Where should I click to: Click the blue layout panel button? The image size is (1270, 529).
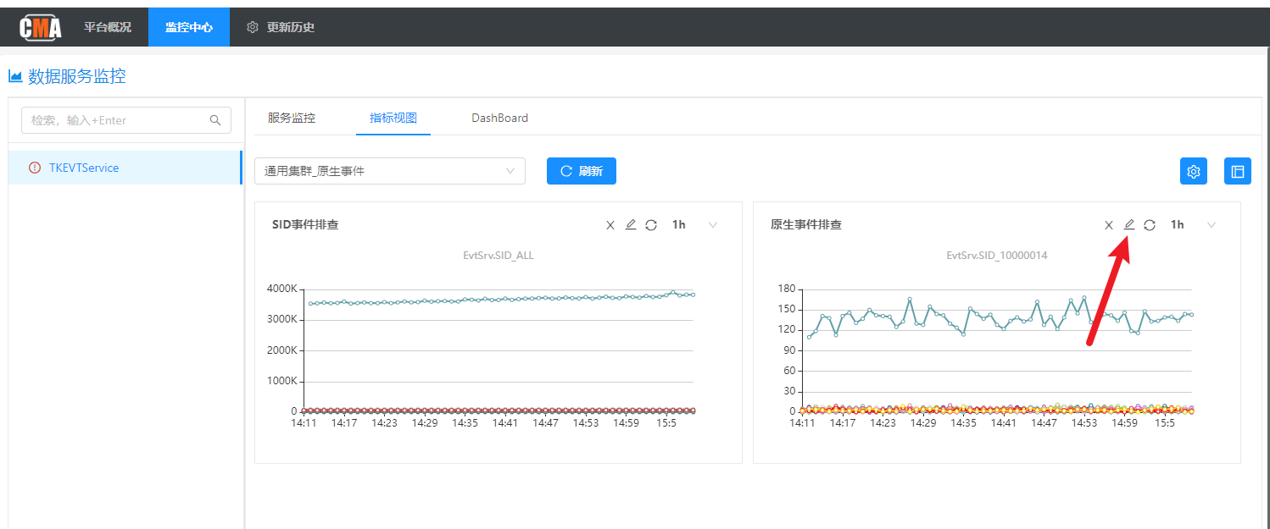(x=1238, y=172)
